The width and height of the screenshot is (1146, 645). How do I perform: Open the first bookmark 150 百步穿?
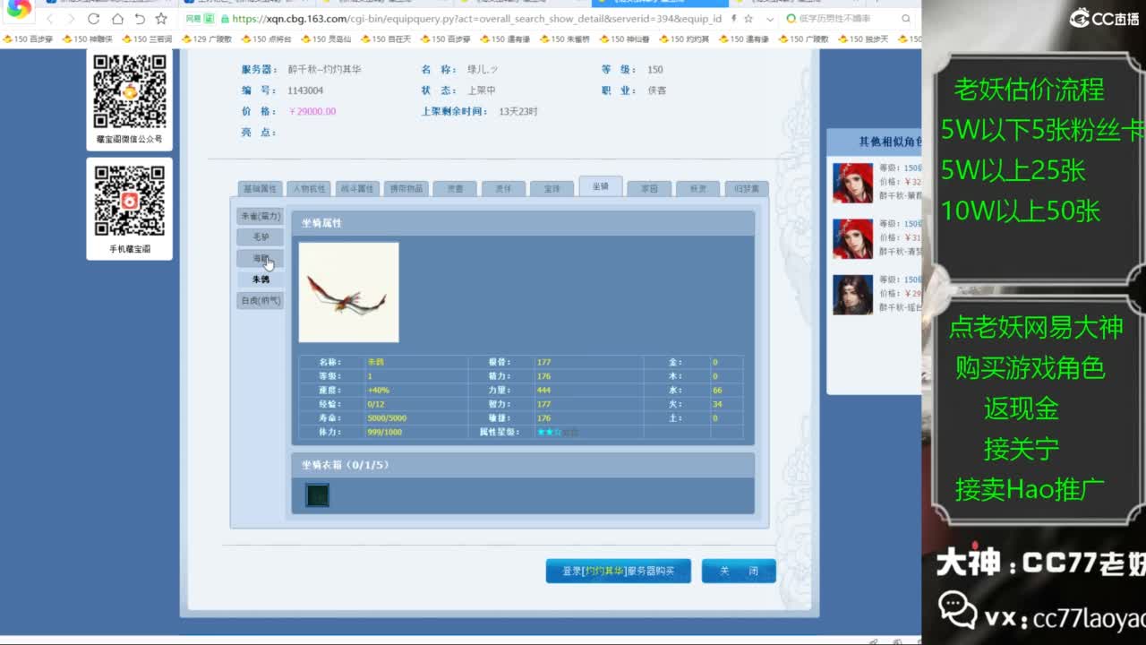pos(28,39)
